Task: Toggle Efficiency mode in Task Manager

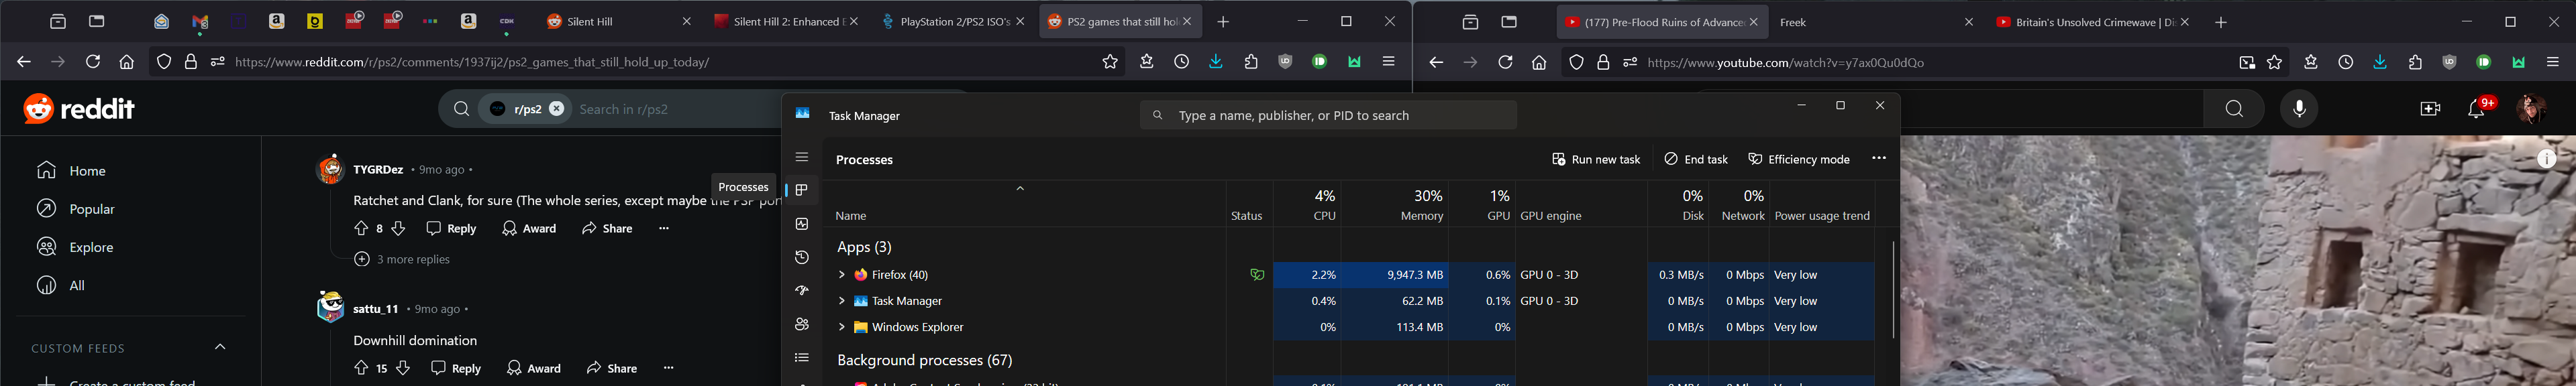Action: [1798, 159]
